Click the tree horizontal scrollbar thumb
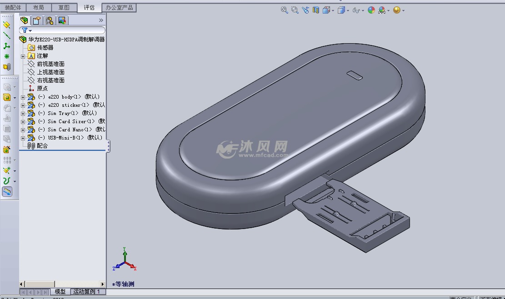Viewport: 505px width, 299px height. [40, 284]
